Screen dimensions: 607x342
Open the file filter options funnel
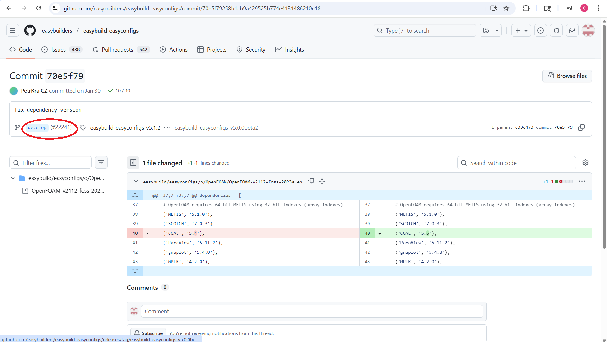pyautogui.click(x=101, y=162)
